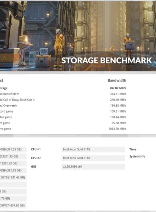Click the 1831.42 GB drive entry
Screen dimensions: 156x212
13,177
